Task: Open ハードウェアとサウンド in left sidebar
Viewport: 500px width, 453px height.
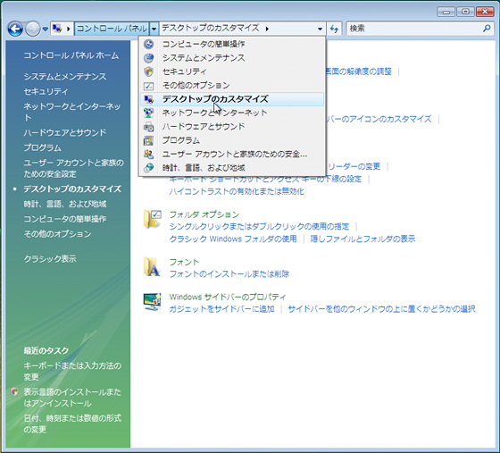Action: pyautogui.click(x=64, y=132)
